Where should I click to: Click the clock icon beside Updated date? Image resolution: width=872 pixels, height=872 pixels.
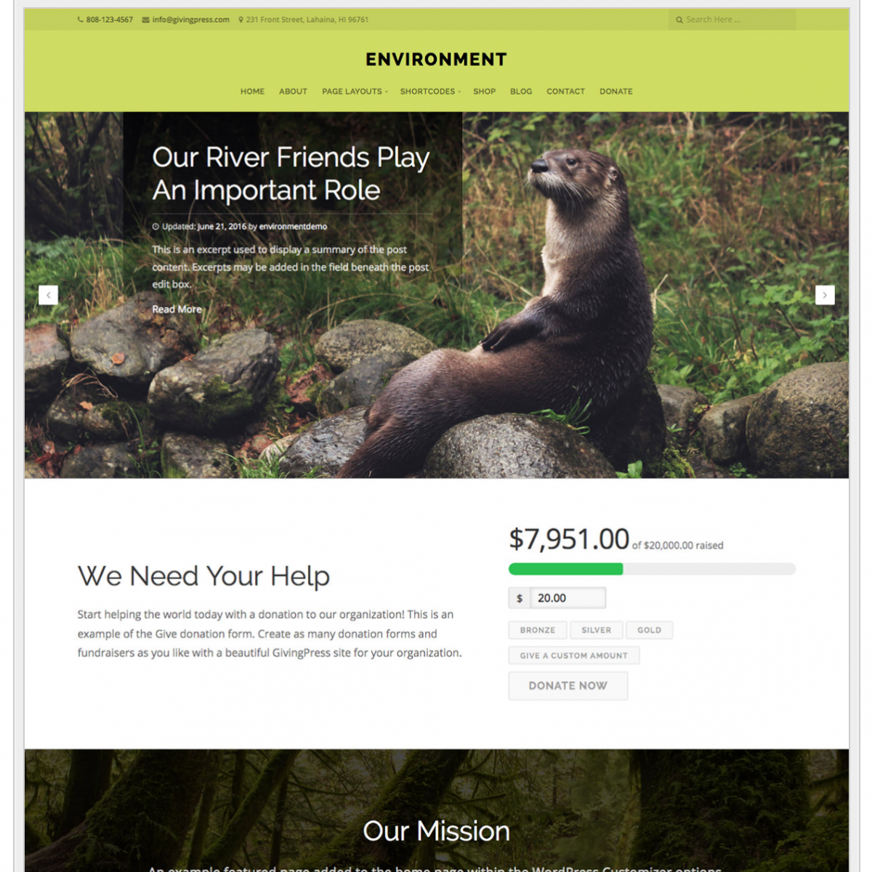(x=156, y=227)
